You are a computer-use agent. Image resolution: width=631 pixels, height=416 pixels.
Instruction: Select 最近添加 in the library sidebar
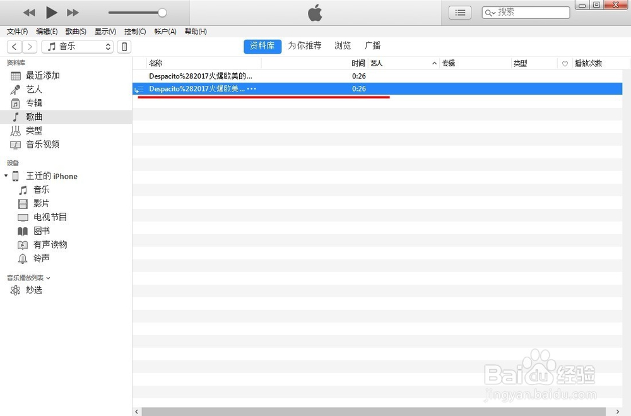(x=43, y=76)
